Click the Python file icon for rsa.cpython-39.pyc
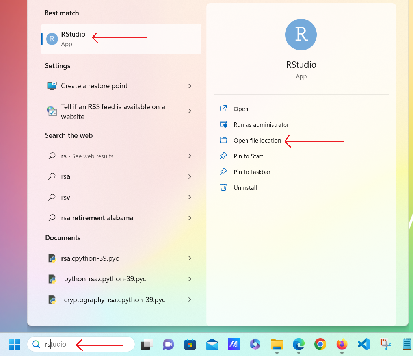 [x=52, y=258]
